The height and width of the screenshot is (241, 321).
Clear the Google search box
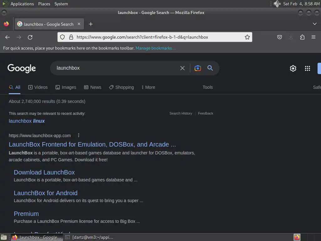click(182, 68)
